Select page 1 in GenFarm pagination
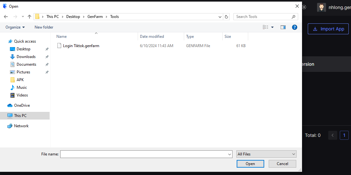 (x=344, y=135)
